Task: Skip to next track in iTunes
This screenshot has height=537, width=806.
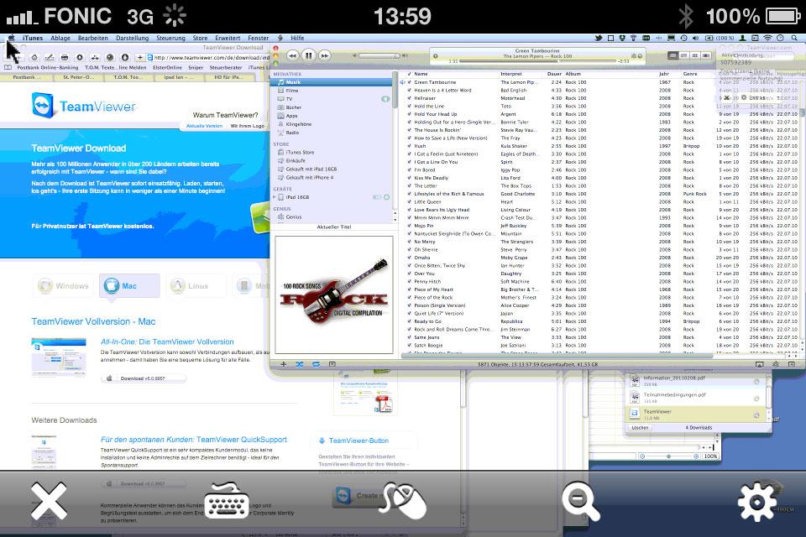Action: pyautogui.click(x=324, y=55)
